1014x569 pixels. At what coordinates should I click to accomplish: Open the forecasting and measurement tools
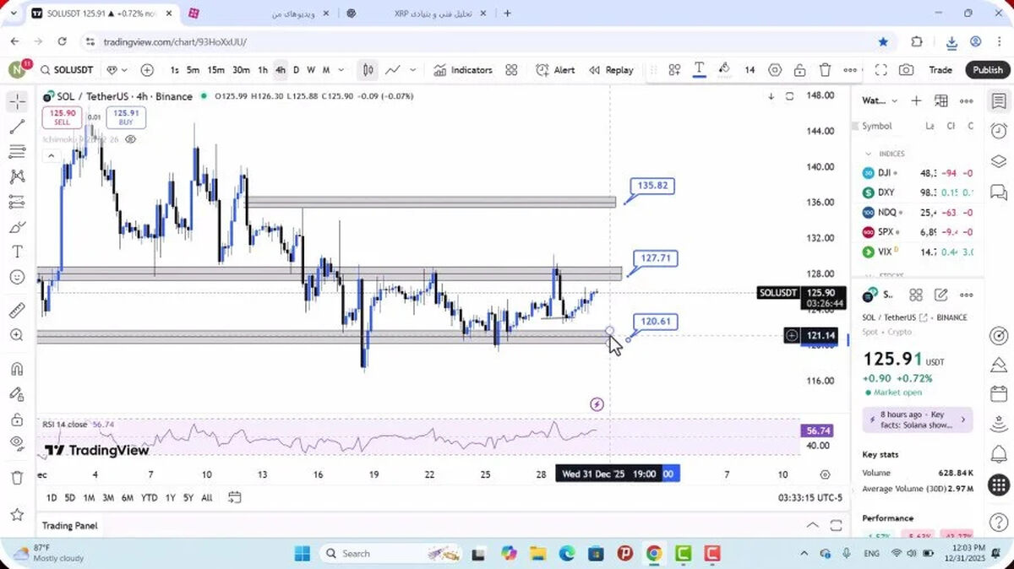(17, 202)
